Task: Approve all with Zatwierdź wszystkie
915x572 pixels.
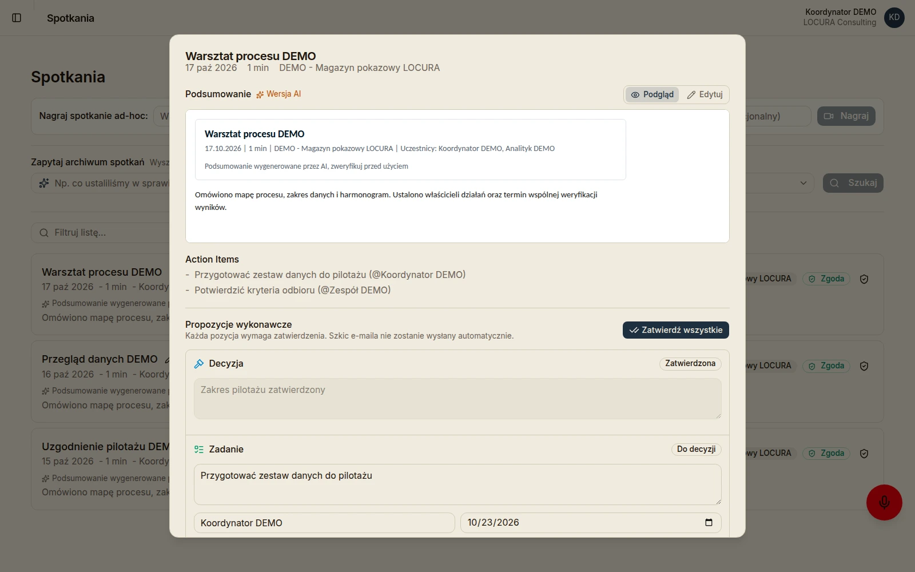Action: [x=676, y=330]
